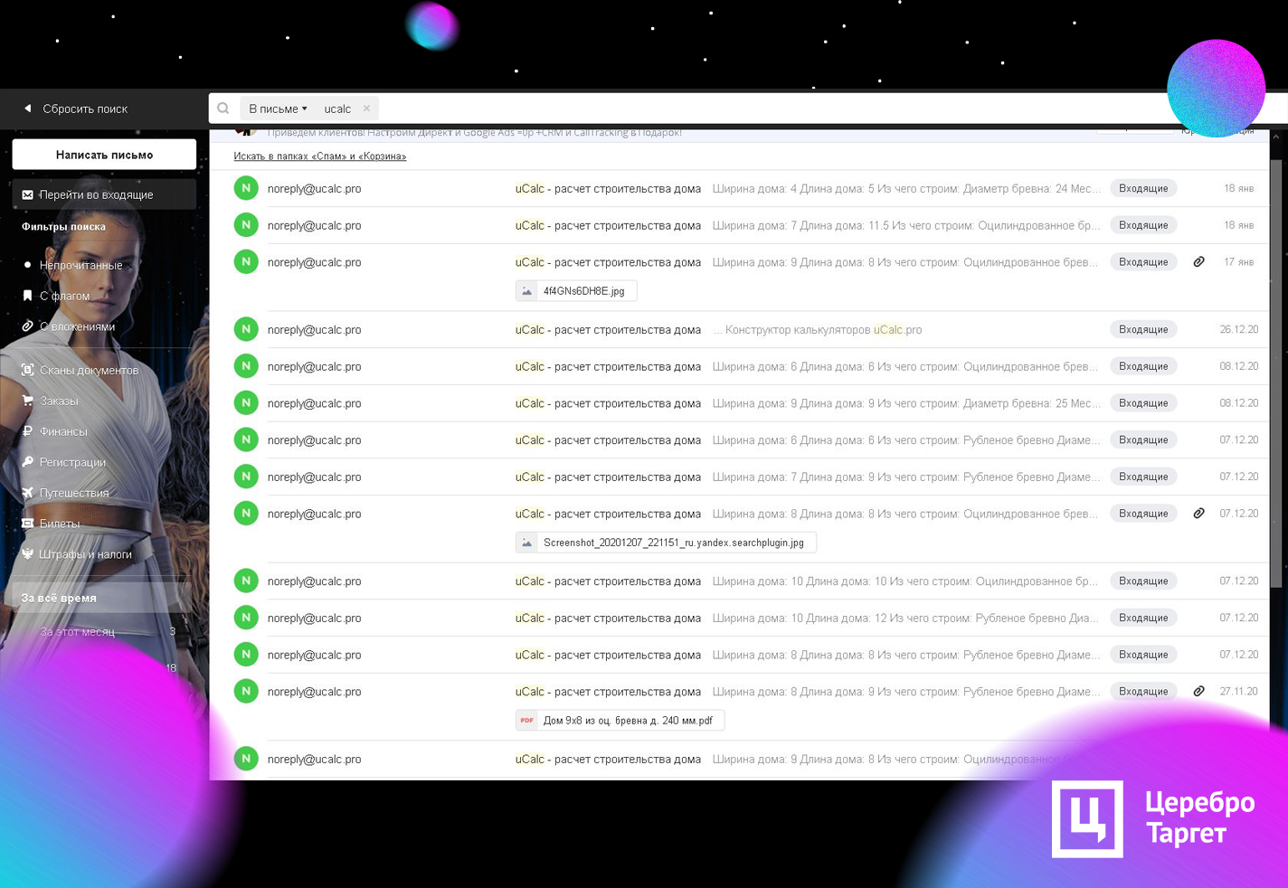
Task: Click the cart icon next to 'Заказы'
Action: (x=27, y=401)
